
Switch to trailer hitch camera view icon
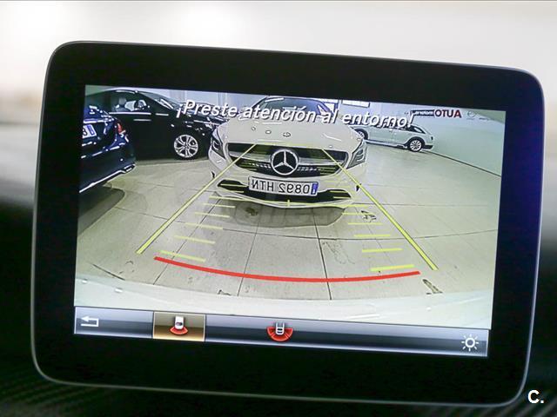(x=279, y=332)
